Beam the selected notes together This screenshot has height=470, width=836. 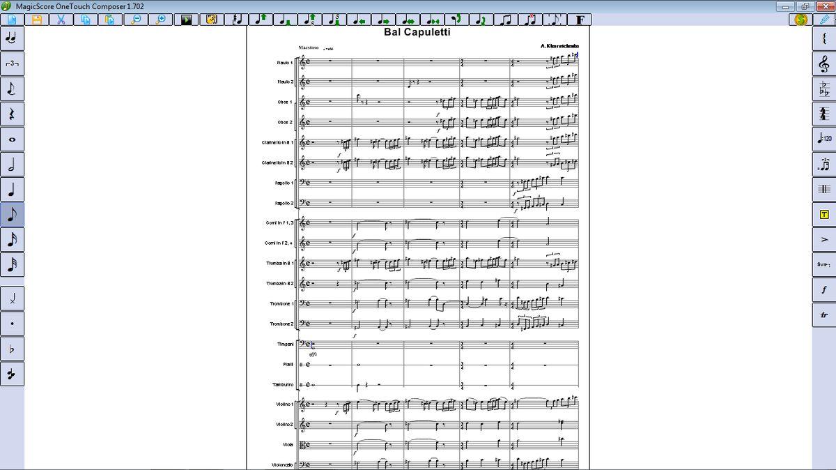click(506, 20)
